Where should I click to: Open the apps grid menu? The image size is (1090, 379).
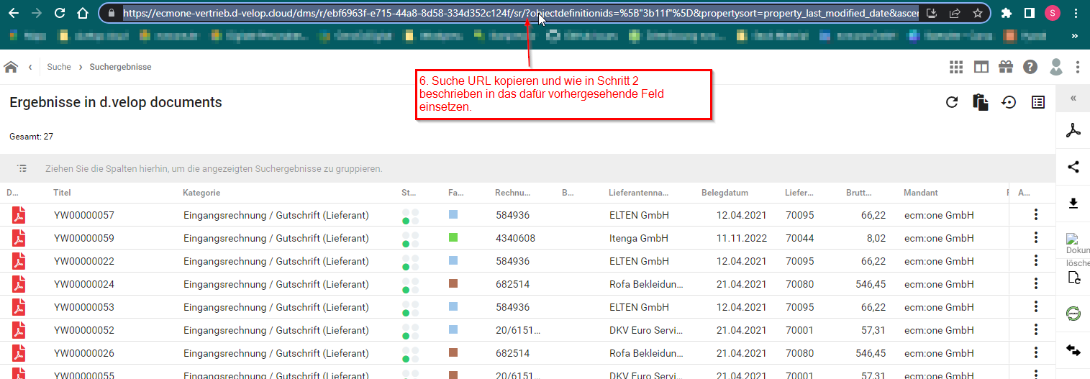pos(955,67)
